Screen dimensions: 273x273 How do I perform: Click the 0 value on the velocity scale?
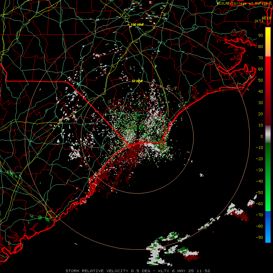262,136
